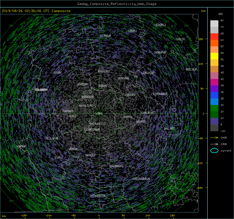This screenshot has width=234, height=219.
Task: Click the RAICHUR city label
Action: [x=191, y=70]
